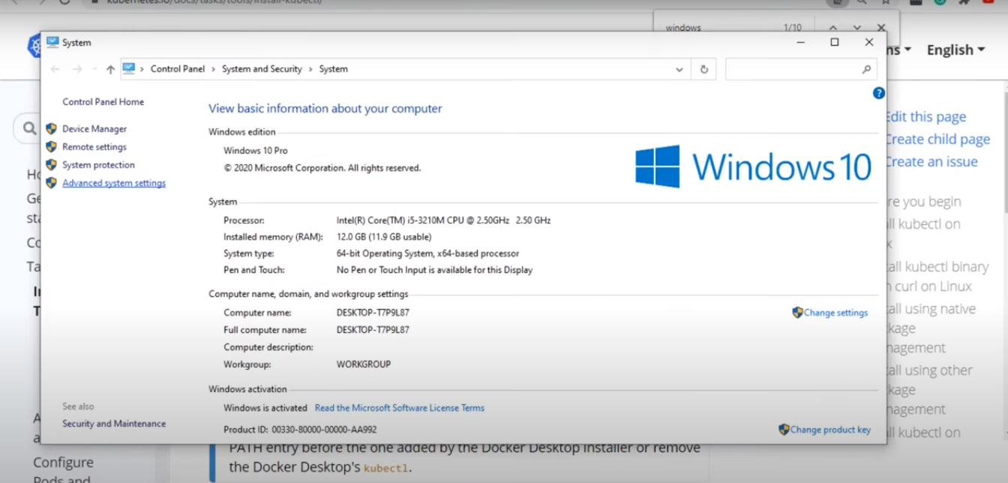Go to Control Panel Home
Image resolution: width=1008 pixels, height=483 pixels.
(x=103, y=102)
